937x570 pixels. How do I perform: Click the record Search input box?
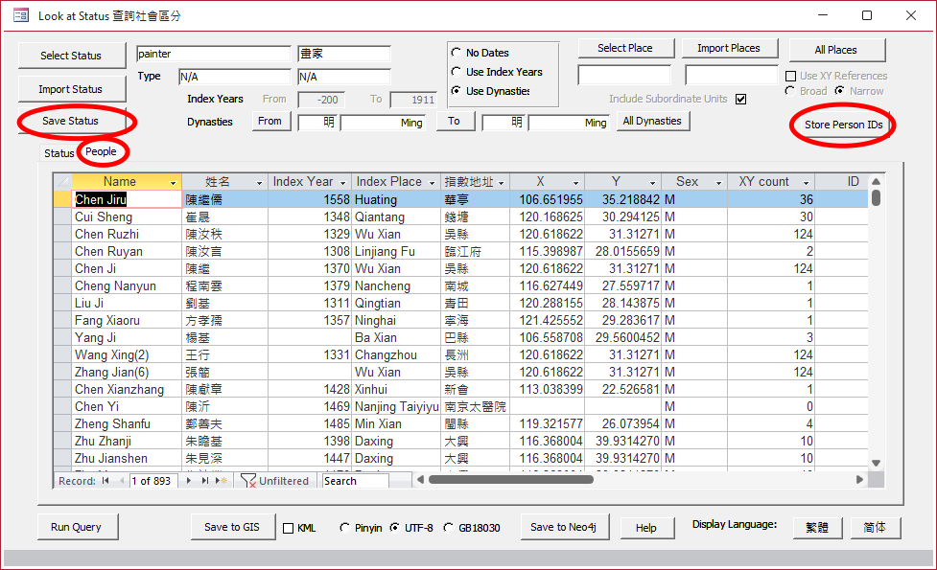click(x=355, y=481)
